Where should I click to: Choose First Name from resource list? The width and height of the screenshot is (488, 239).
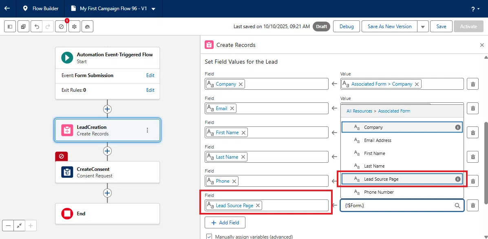[402, 153]
